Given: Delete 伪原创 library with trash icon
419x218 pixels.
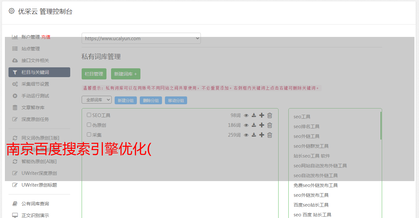Looking at the screenshot, I should (270, 125).
